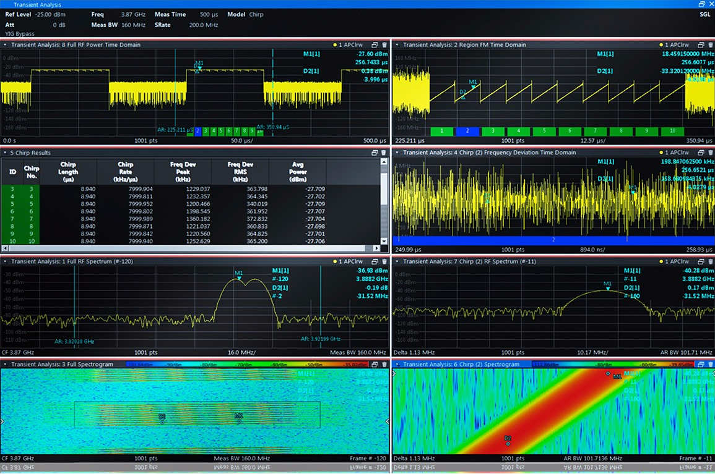The image size is (715, 474).
Task: Maximize the Full RF Spectrum window
Action: point(375,261)
